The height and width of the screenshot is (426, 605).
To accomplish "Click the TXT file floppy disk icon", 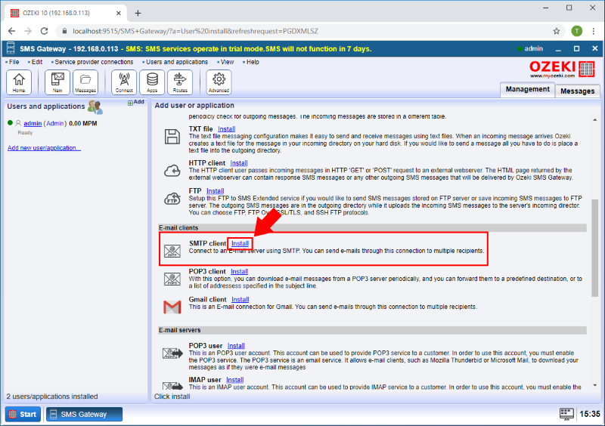I will (x=172, y=137).
